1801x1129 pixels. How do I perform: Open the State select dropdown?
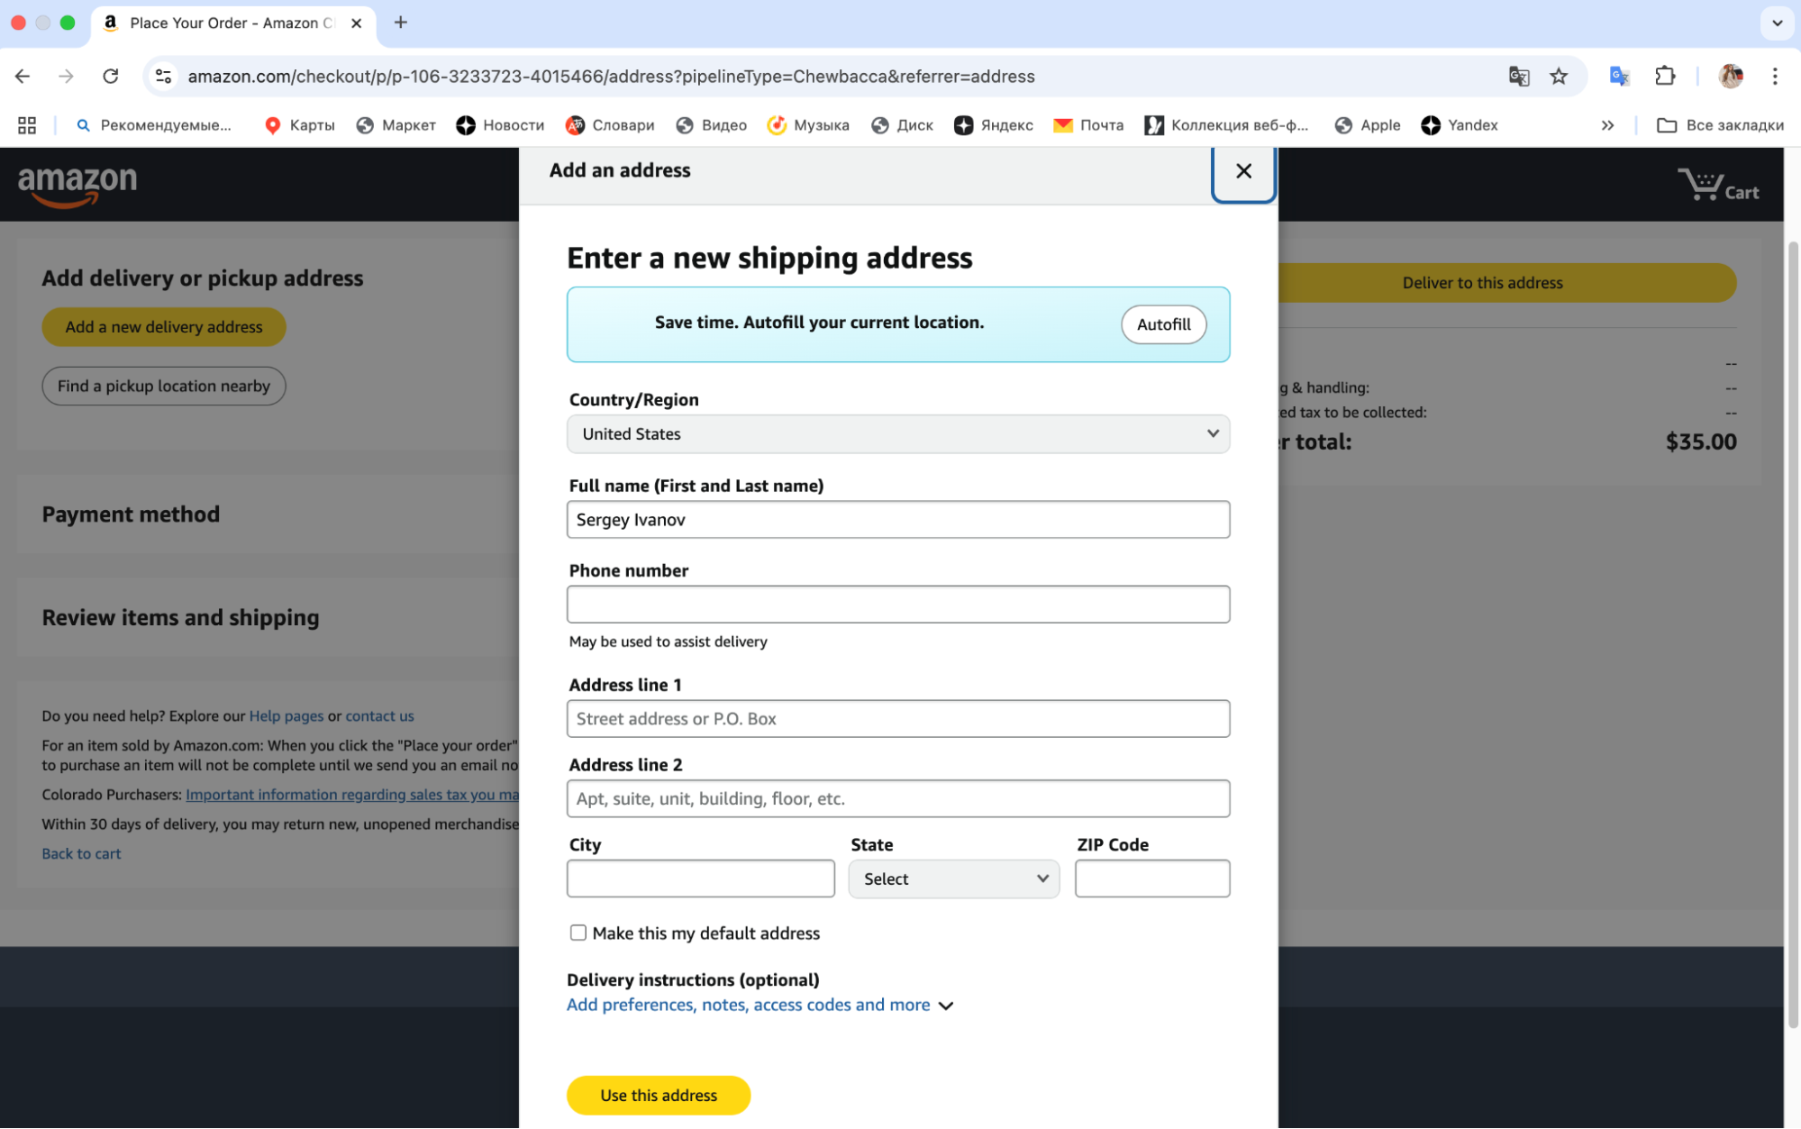953,879
